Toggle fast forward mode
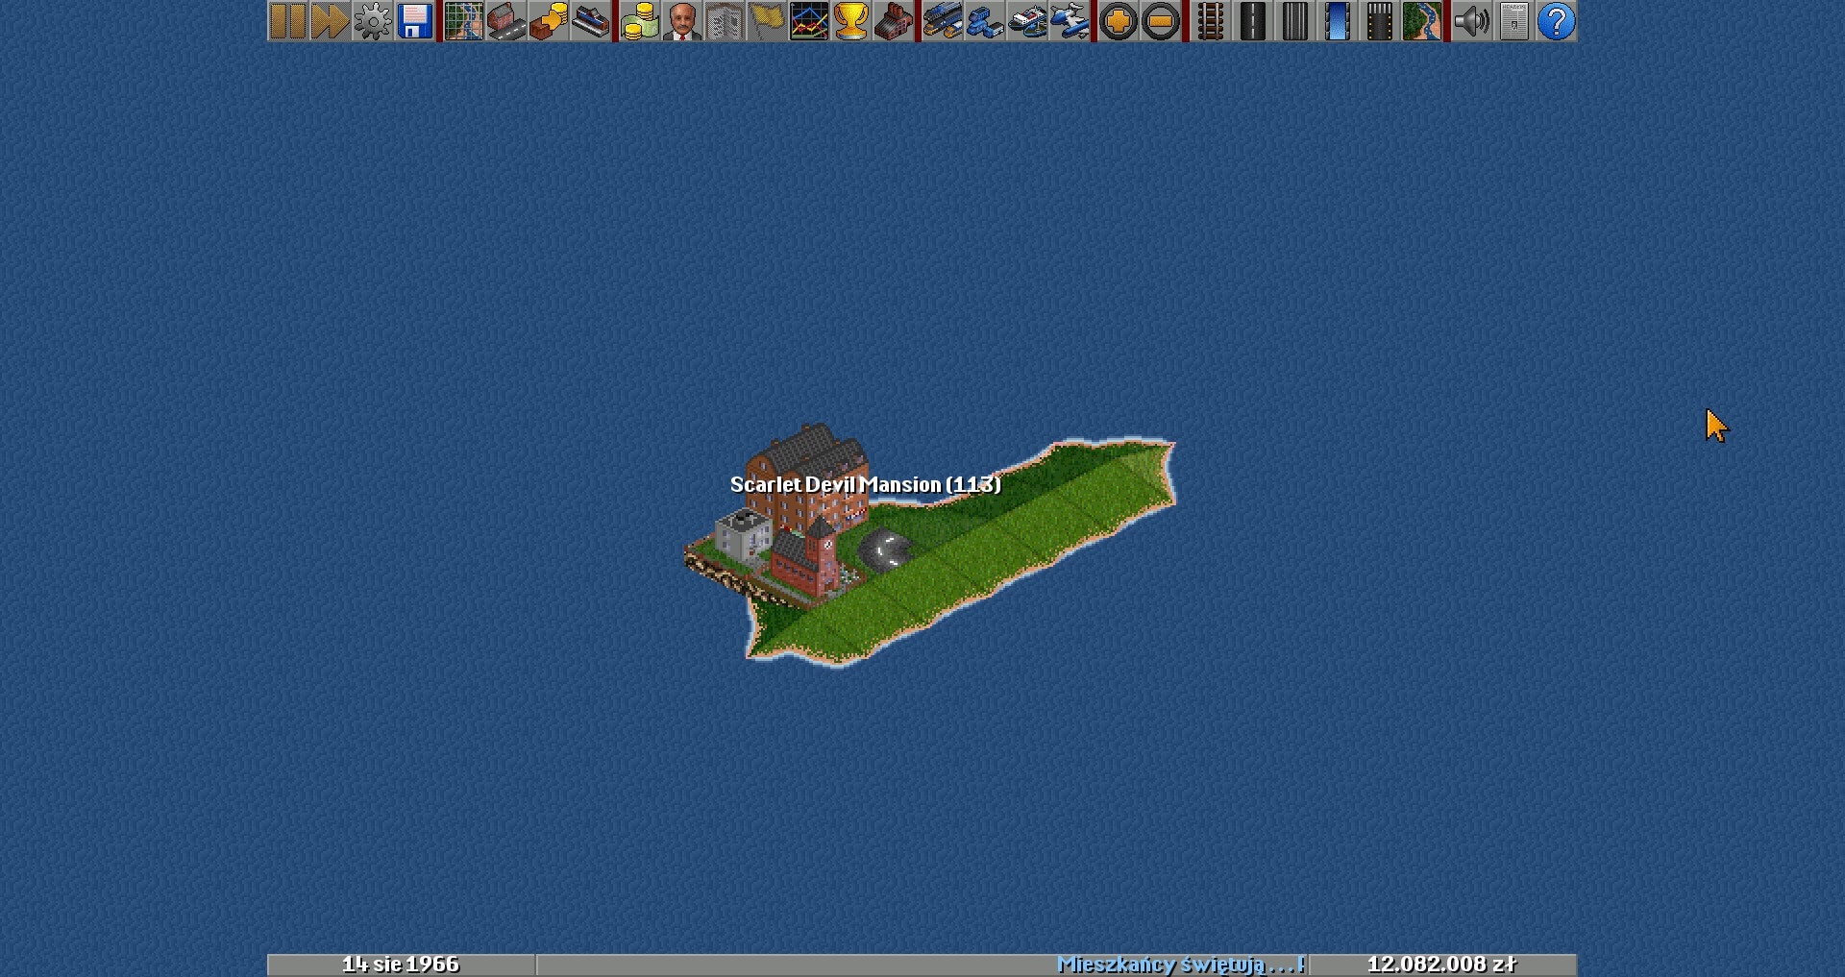The image size is (1845, 977). [330, 21]
